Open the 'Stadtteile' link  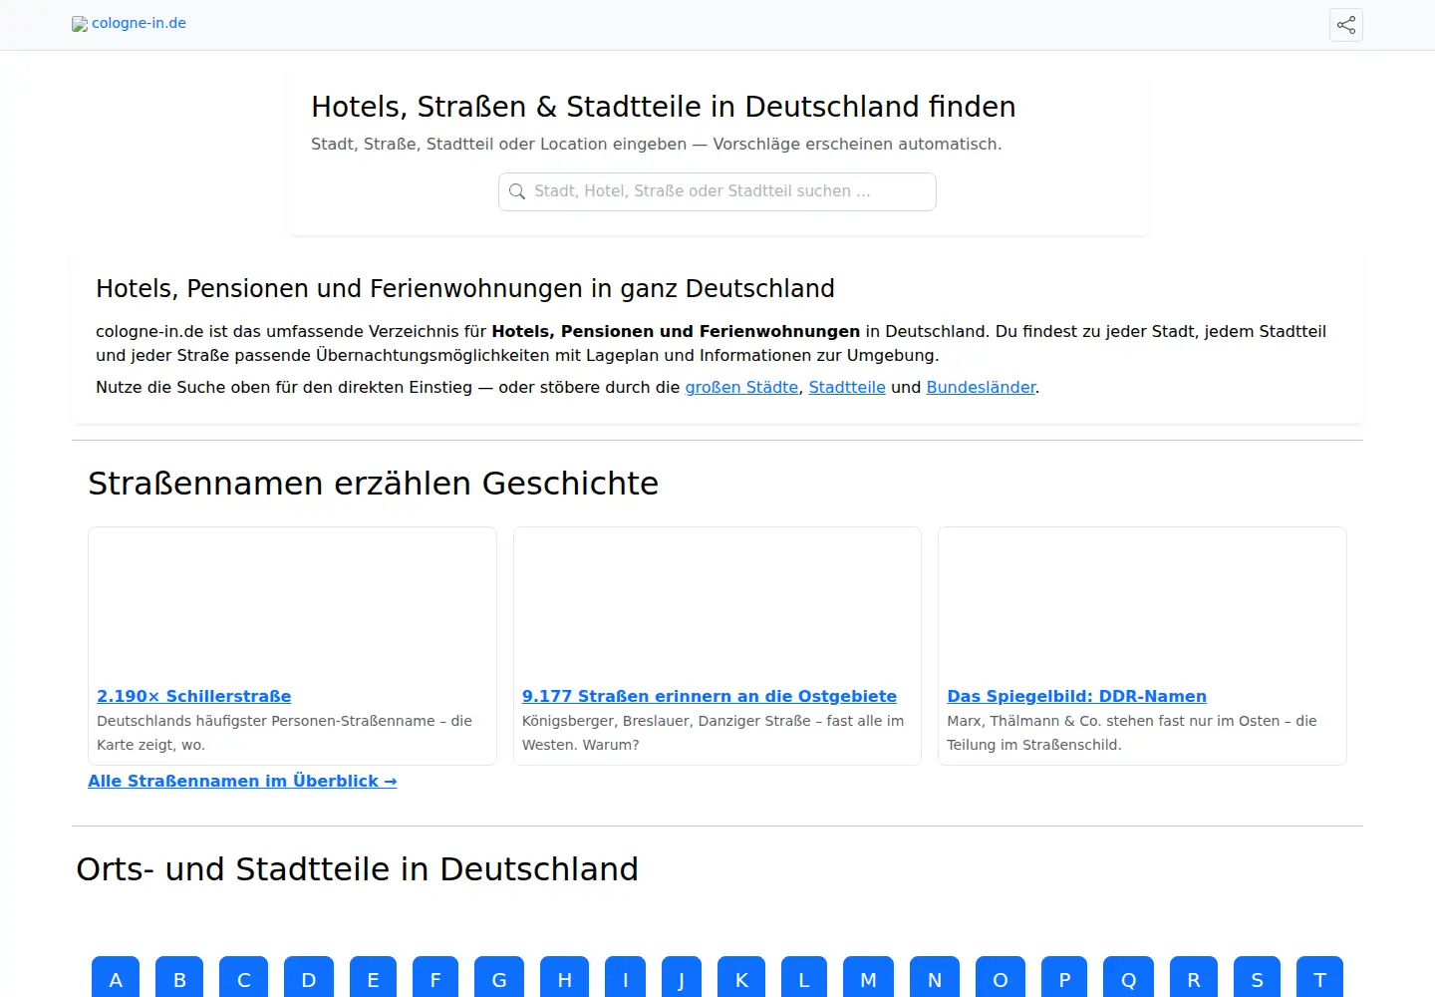pyautogui.click(x=847, y=387)
